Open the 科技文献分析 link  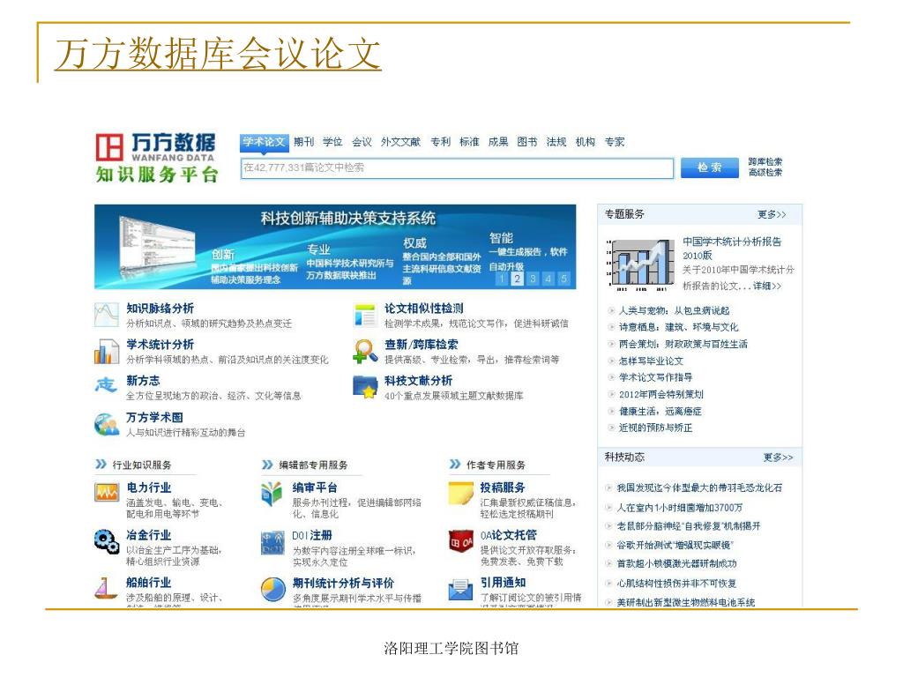click(x=419, y=381)
